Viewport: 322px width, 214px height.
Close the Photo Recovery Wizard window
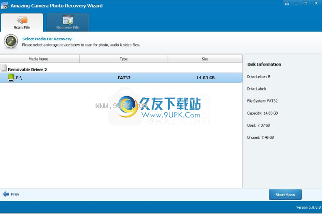point(316,3)
